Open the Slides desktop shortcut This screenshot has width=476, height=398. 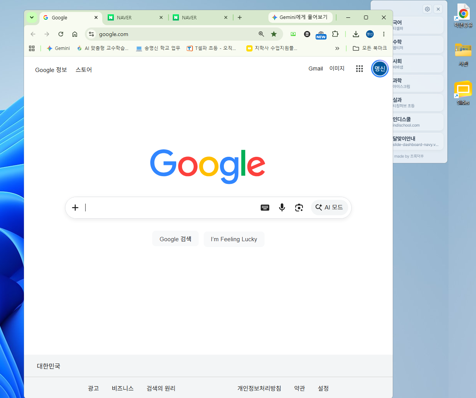coord(463,93)
